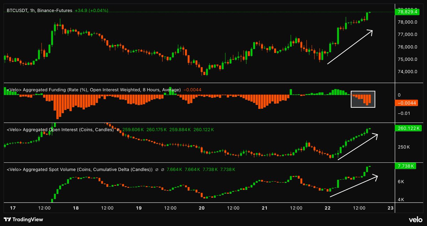
Task: Click the 21 date label on time axis
Action: point(265,208)
